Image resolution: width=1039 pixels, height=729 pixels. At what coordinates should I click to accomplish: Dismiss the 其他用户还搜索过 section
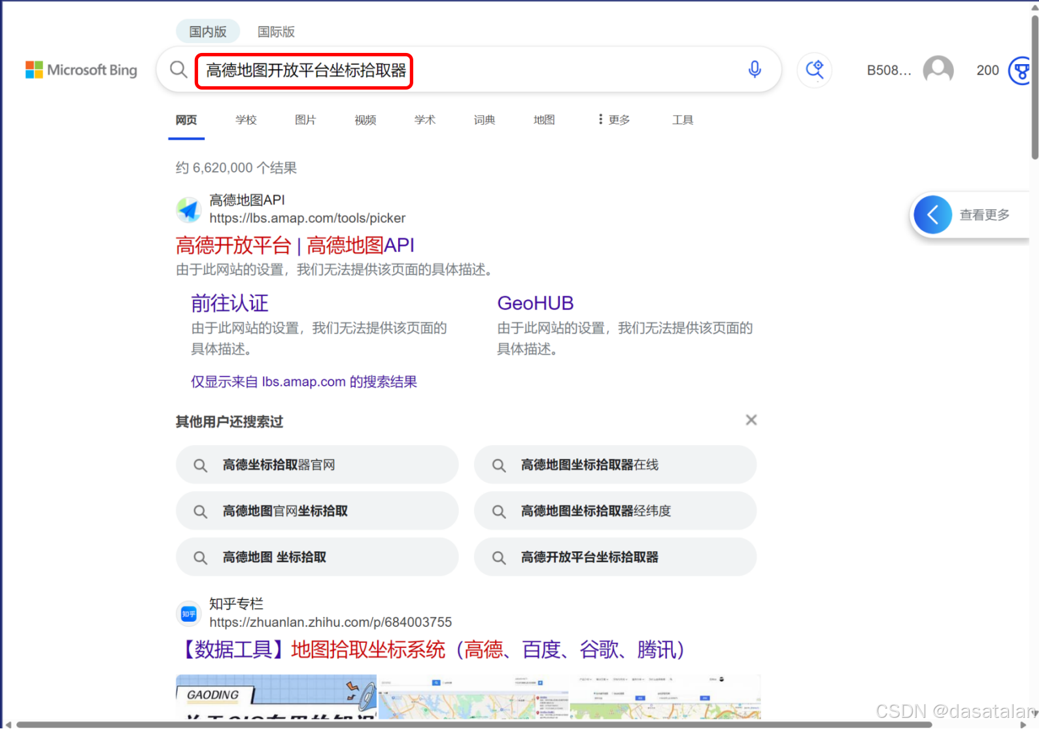click(x=751, y=420)
